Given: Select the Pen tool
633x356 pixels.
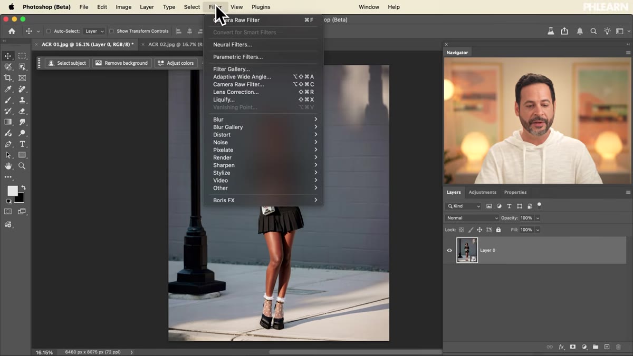Looking at the screenshot, I should (8, 144).
